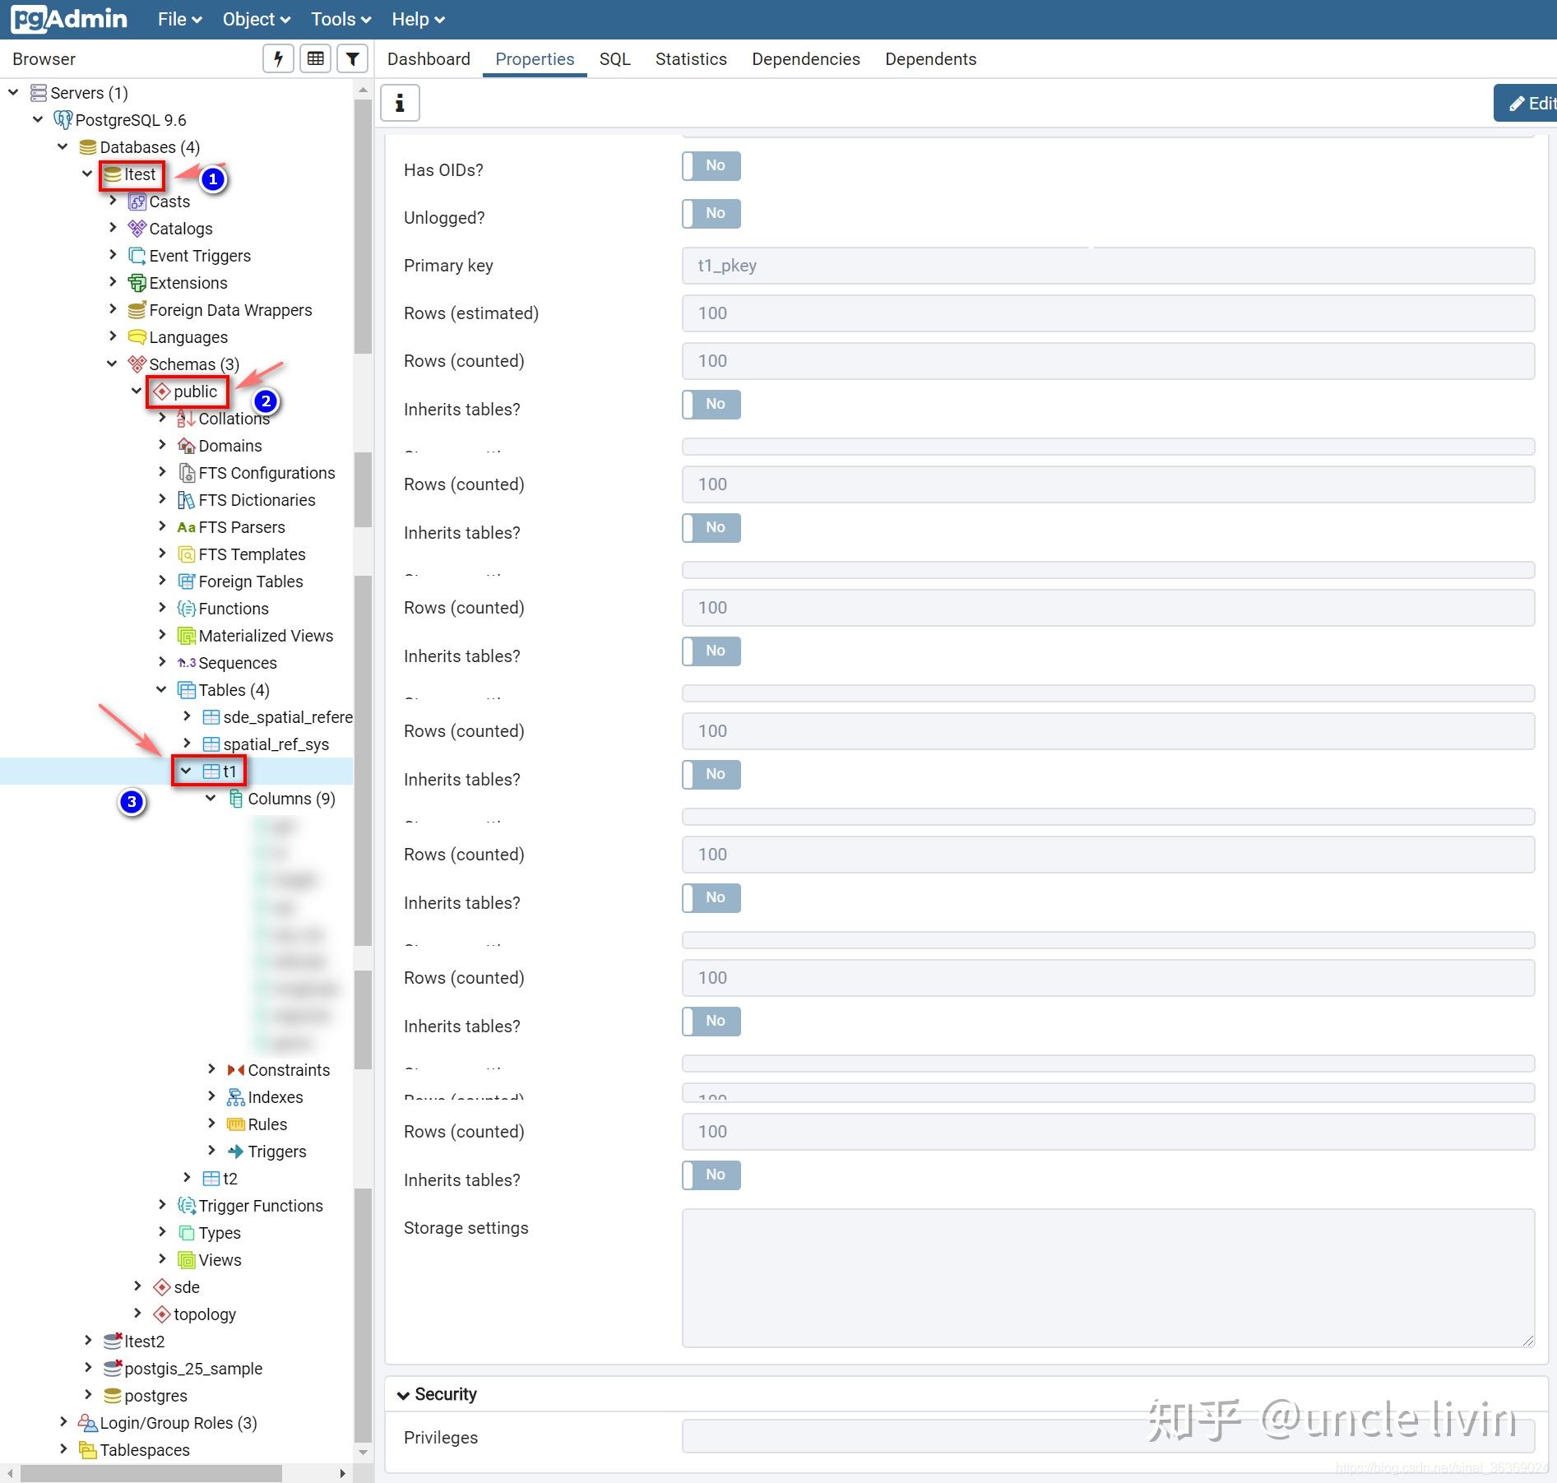Toggle the Unlogged? switch

711,213
